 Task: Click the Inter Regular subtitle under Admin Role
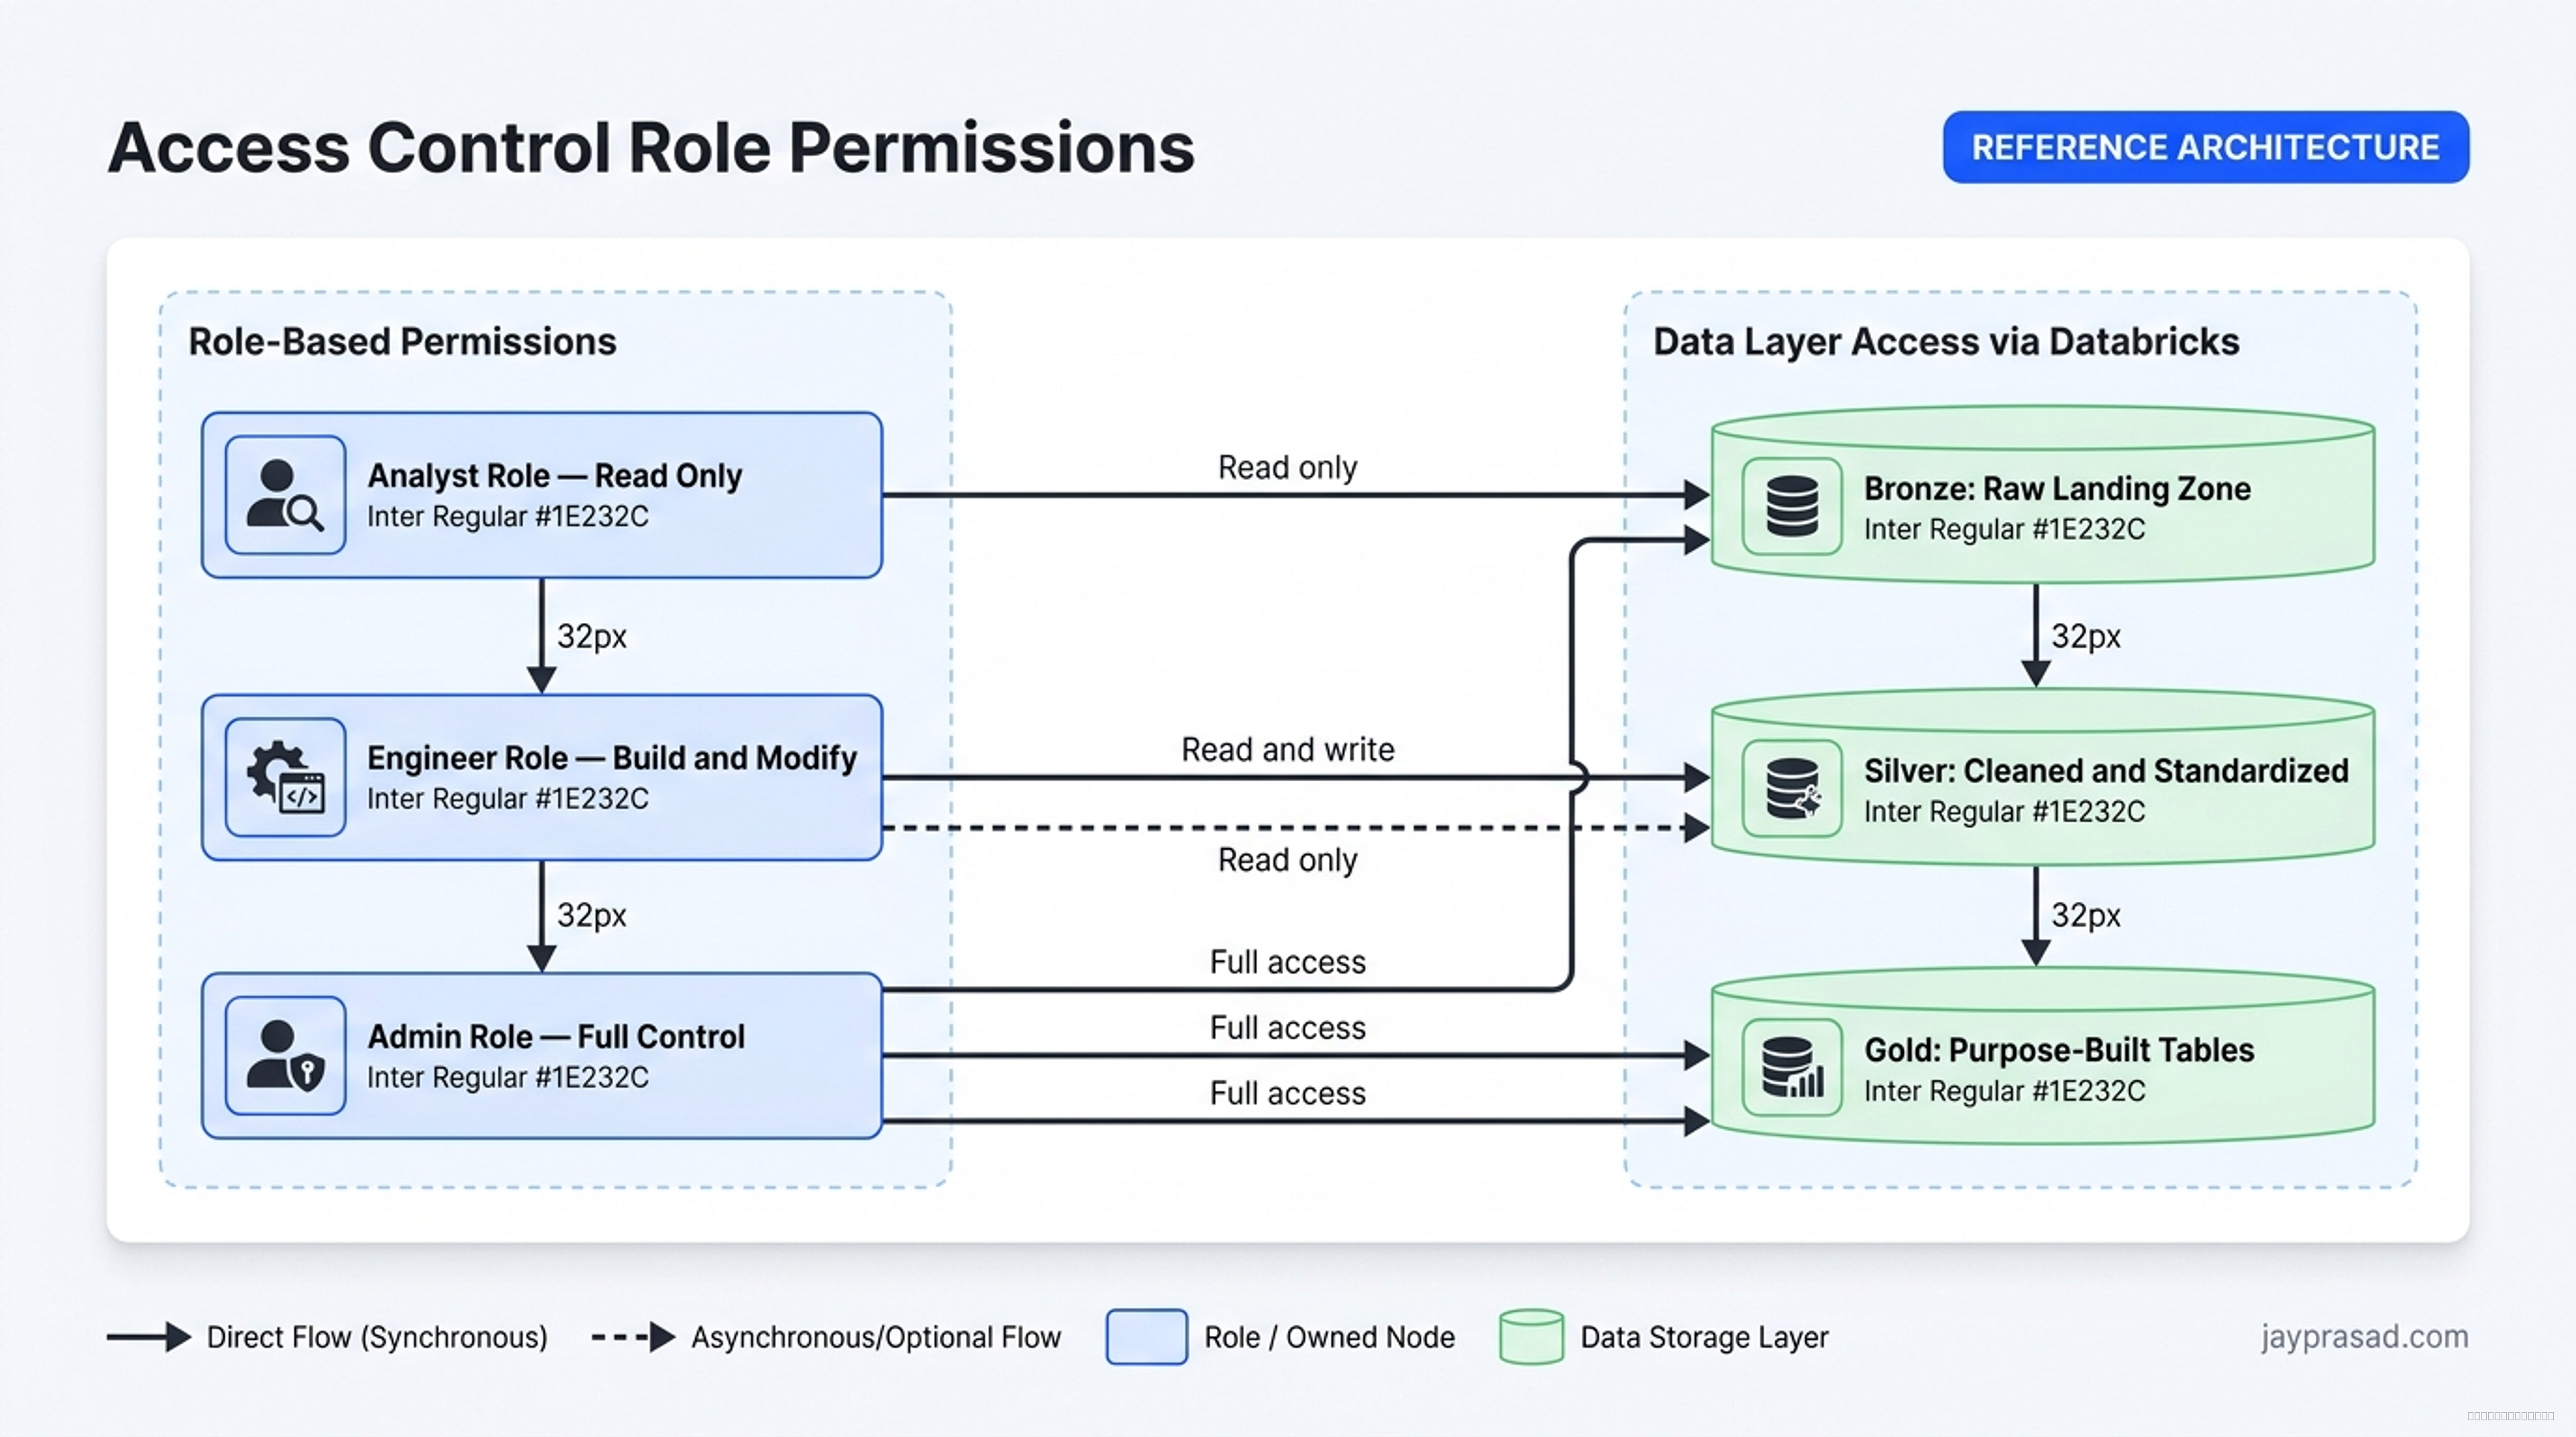(x=508, y=1078)
